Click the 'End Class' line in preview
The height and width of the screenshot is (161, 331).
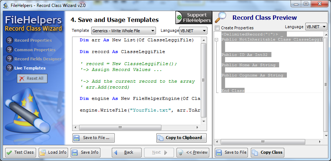pos(233,91)
